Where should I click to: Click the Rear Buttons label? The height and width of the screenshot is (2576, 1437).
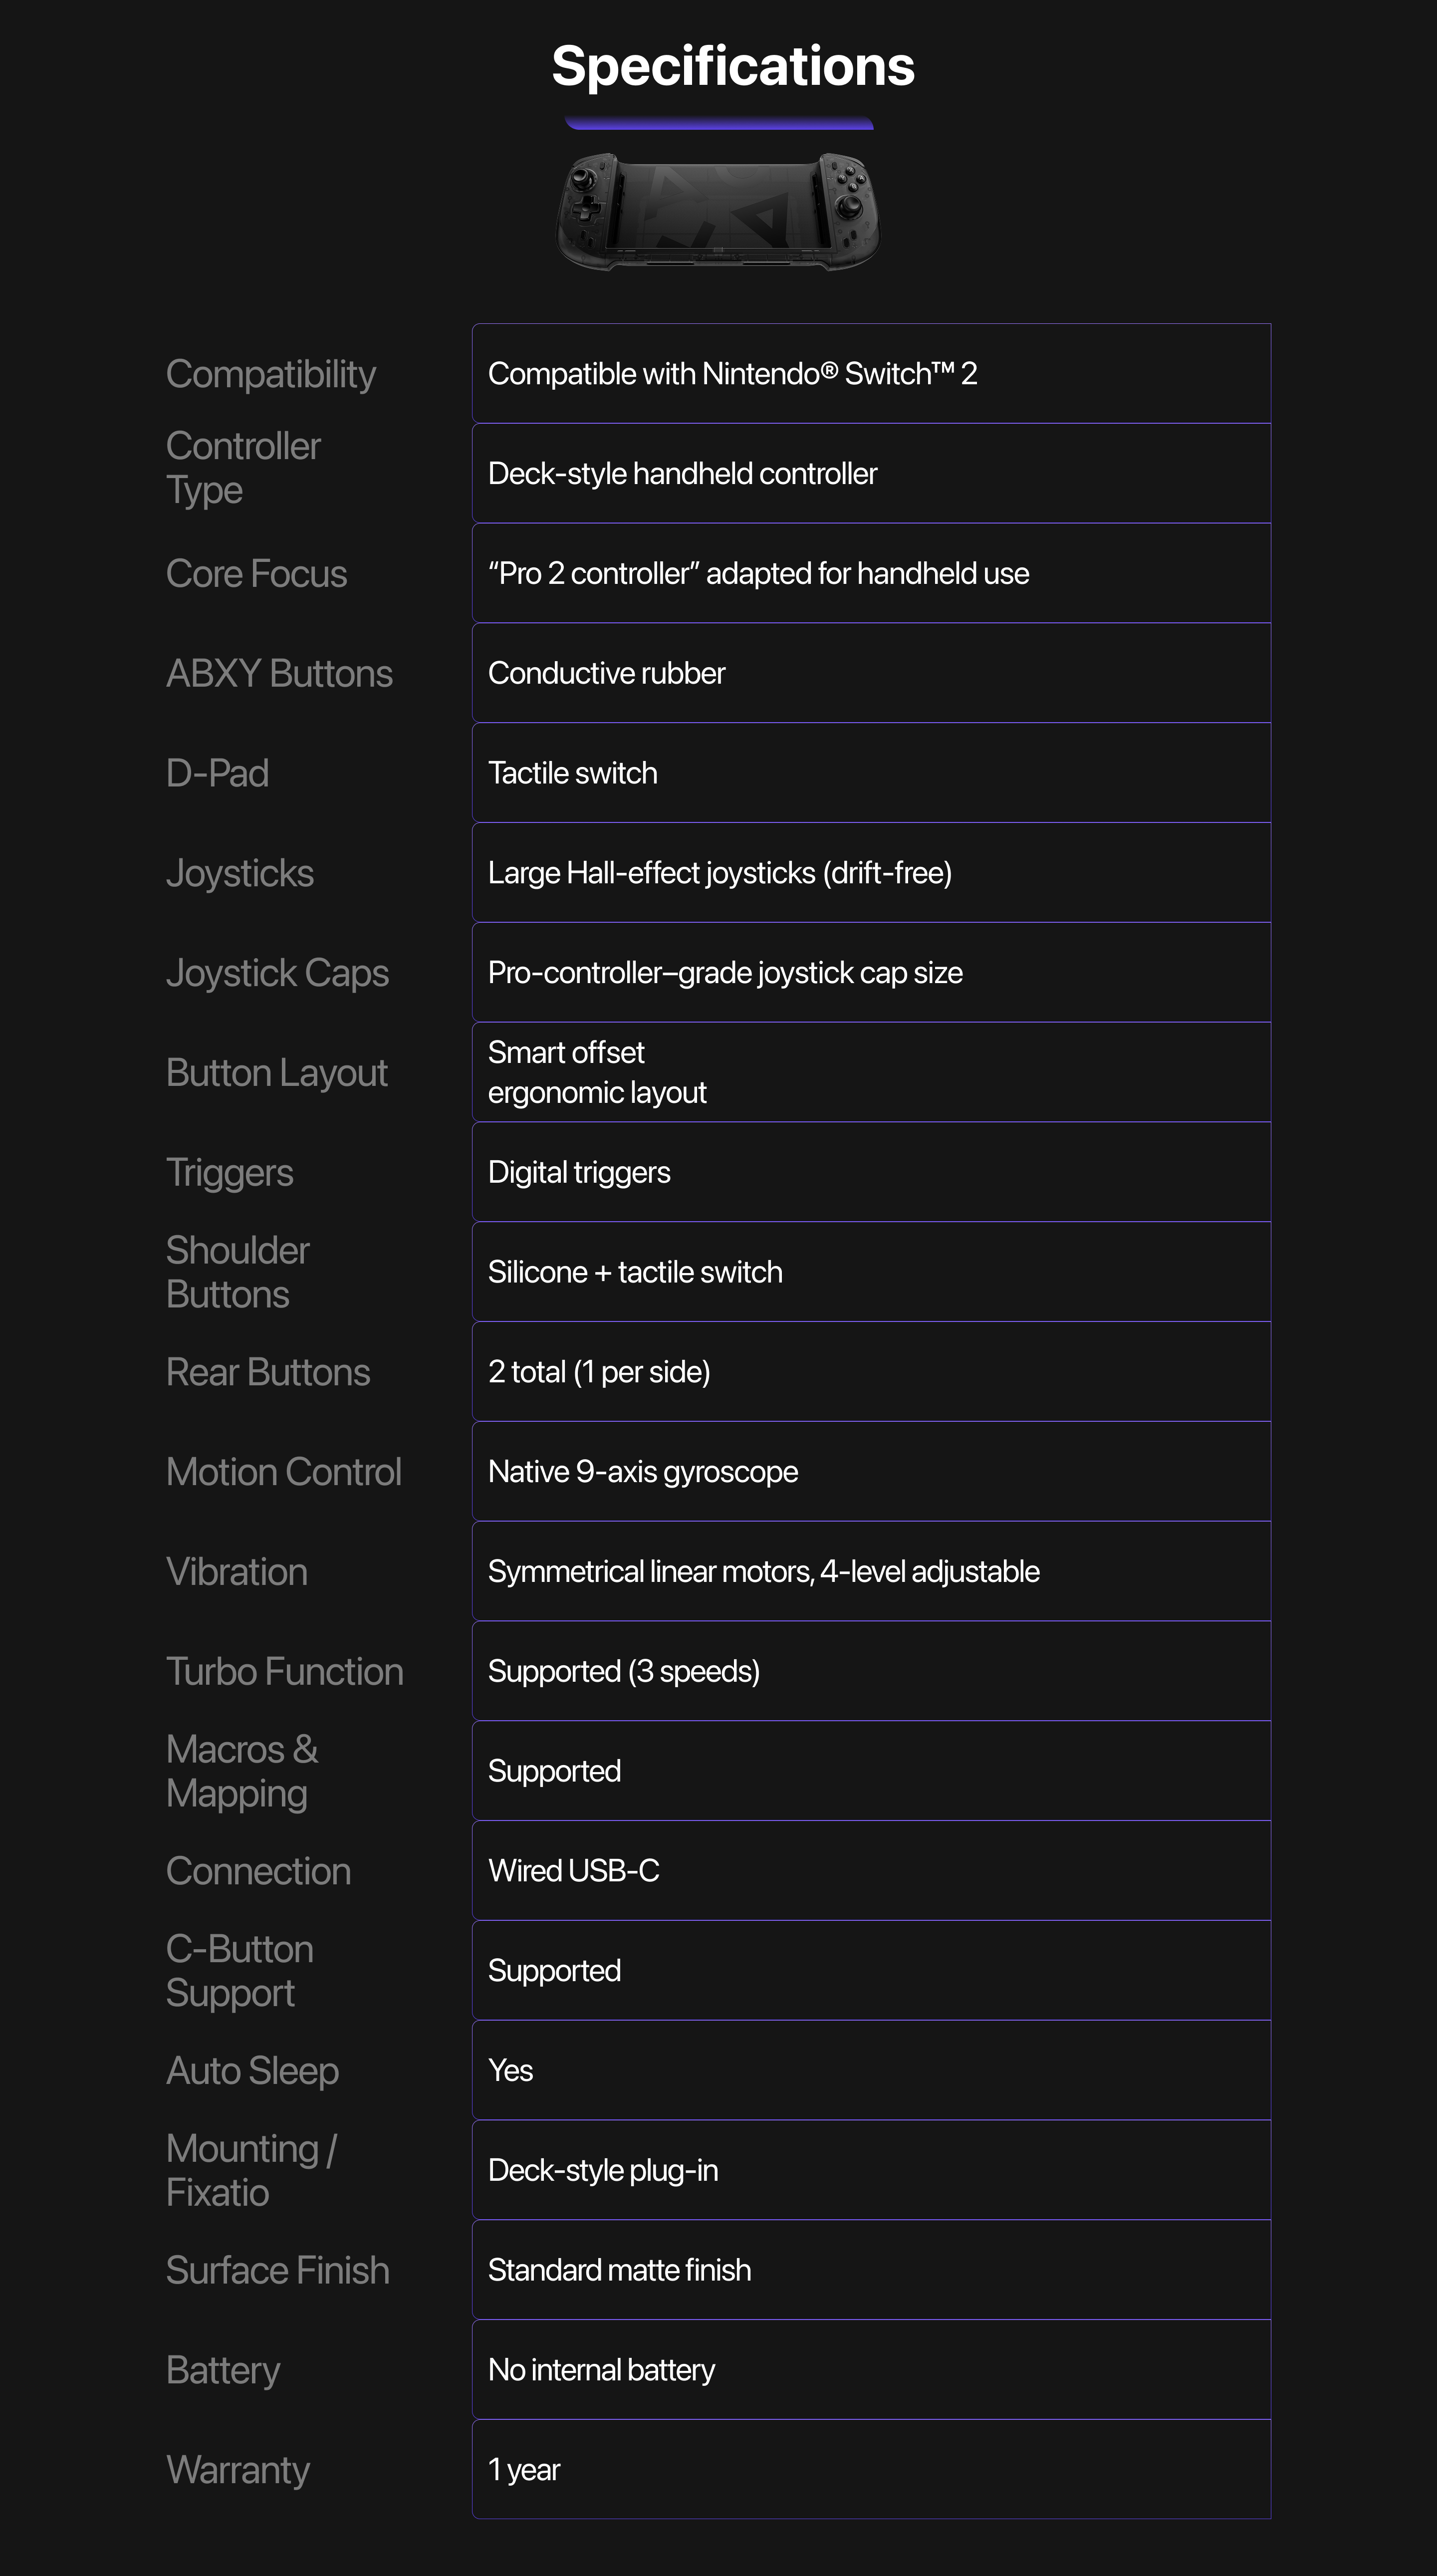point(268,1372)
